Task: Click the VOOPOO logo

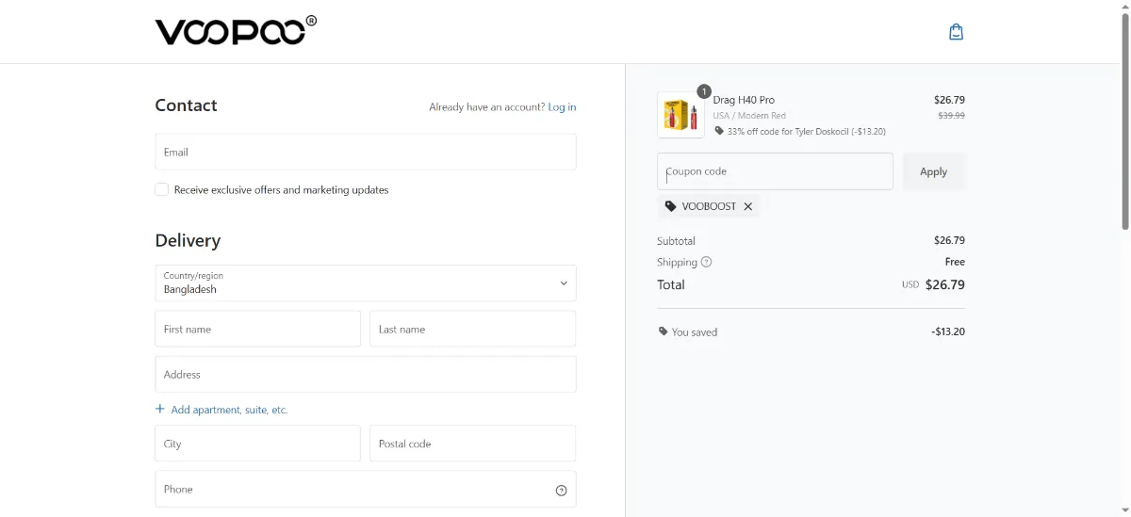Action: point(236,31)
